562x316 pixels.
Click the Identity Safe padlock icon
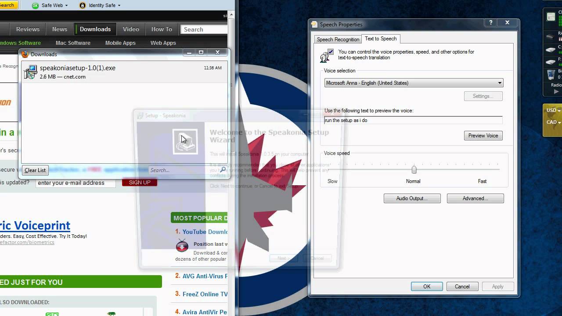(83, 5)
